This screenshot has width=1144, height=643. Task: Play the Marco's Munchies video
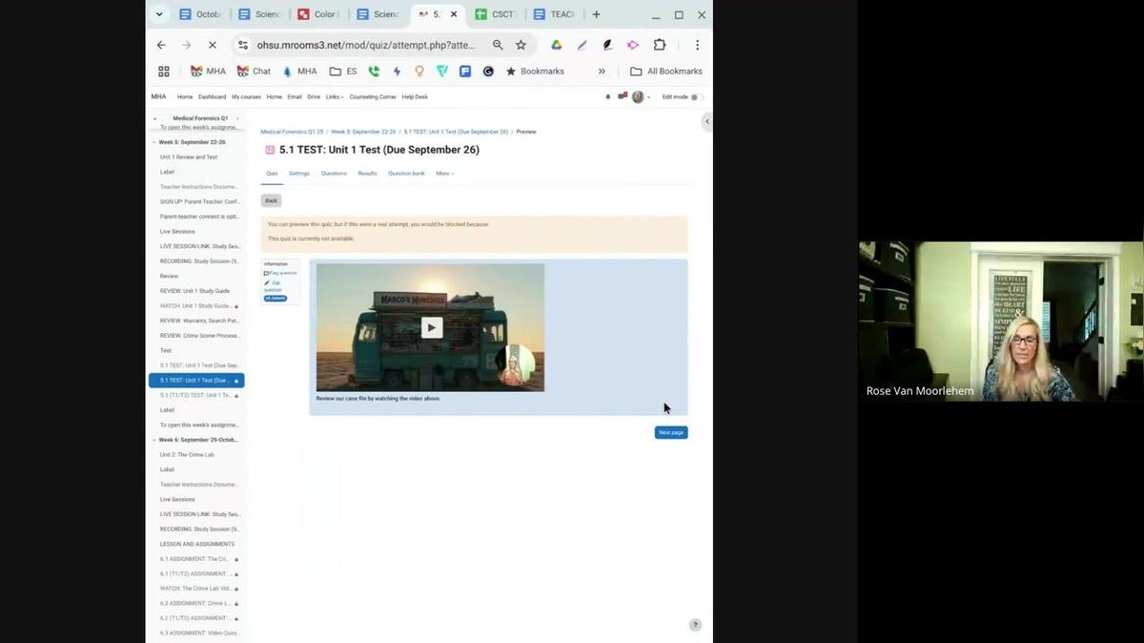431,327
